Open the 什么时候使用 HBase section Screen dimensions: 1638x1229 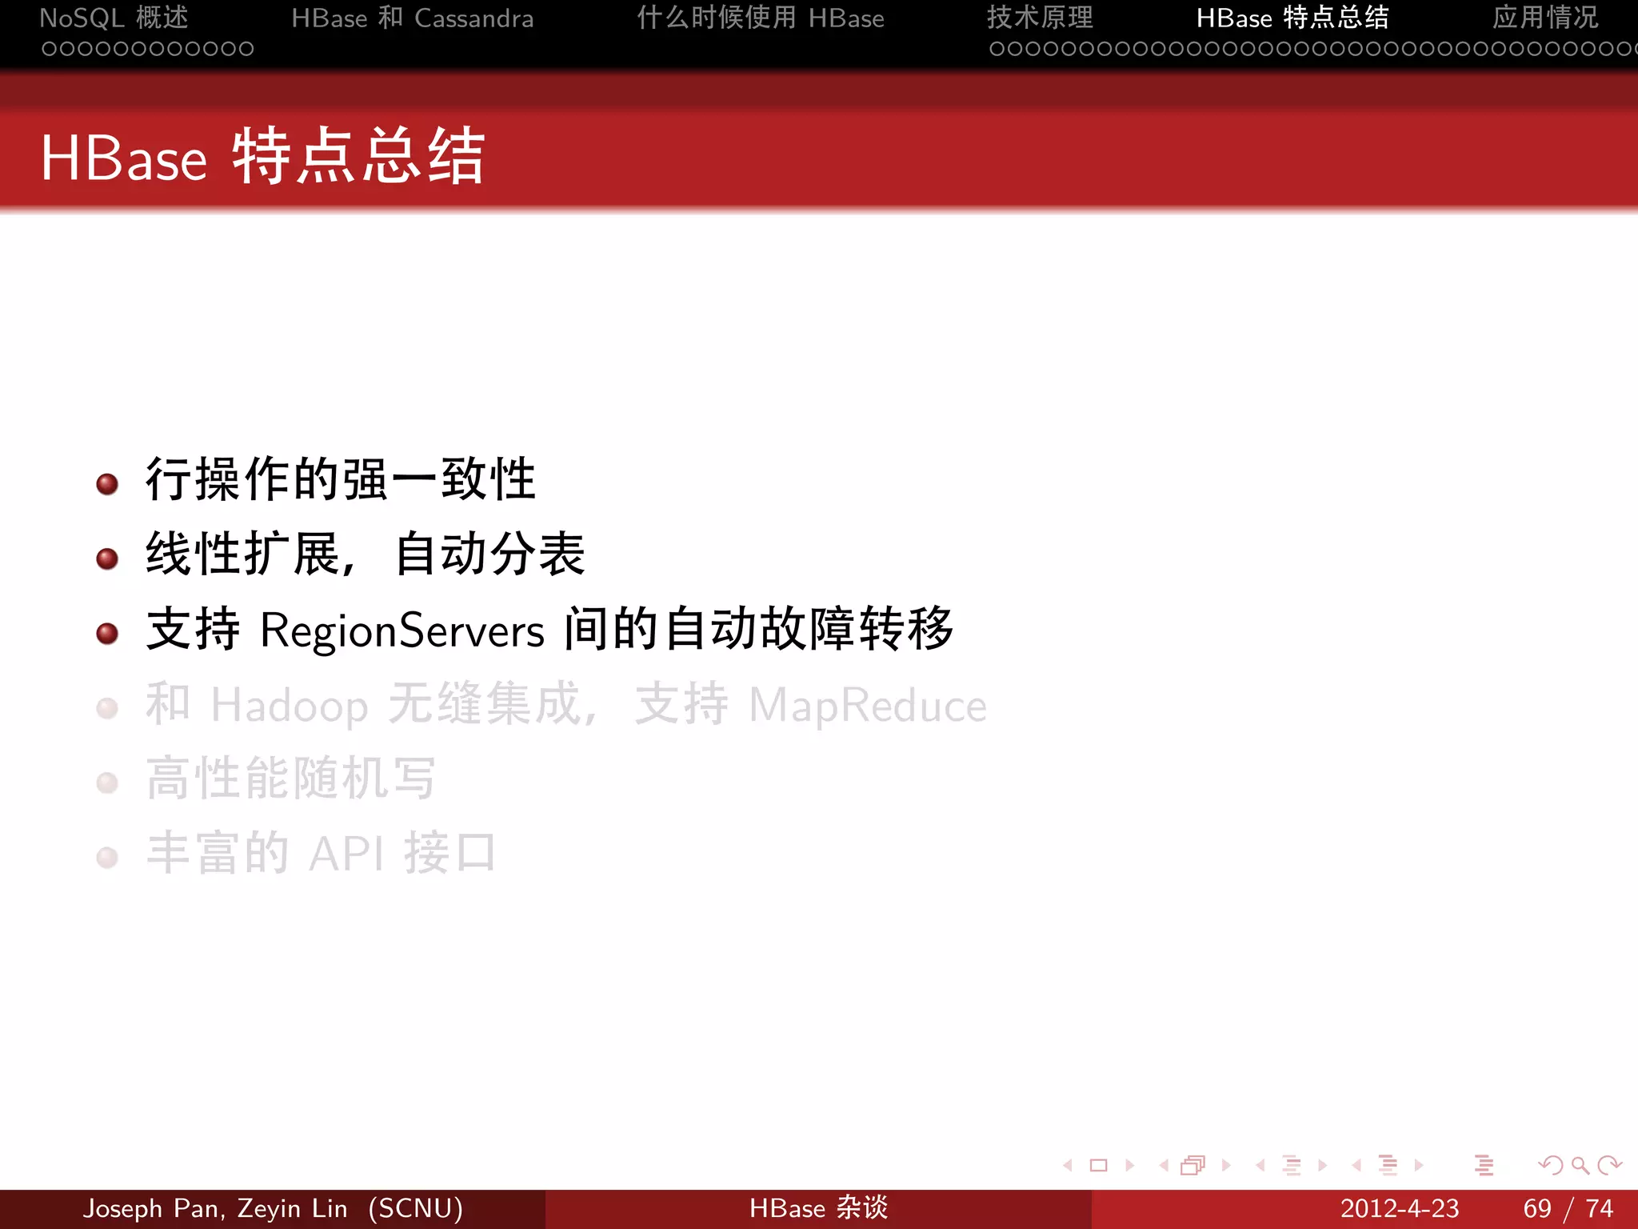[x=761, y=18]
